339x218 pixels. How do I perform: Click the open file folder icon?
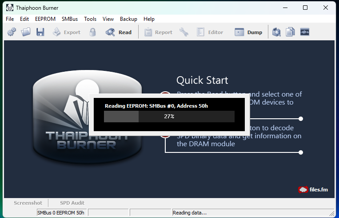[x=26, y=32]
